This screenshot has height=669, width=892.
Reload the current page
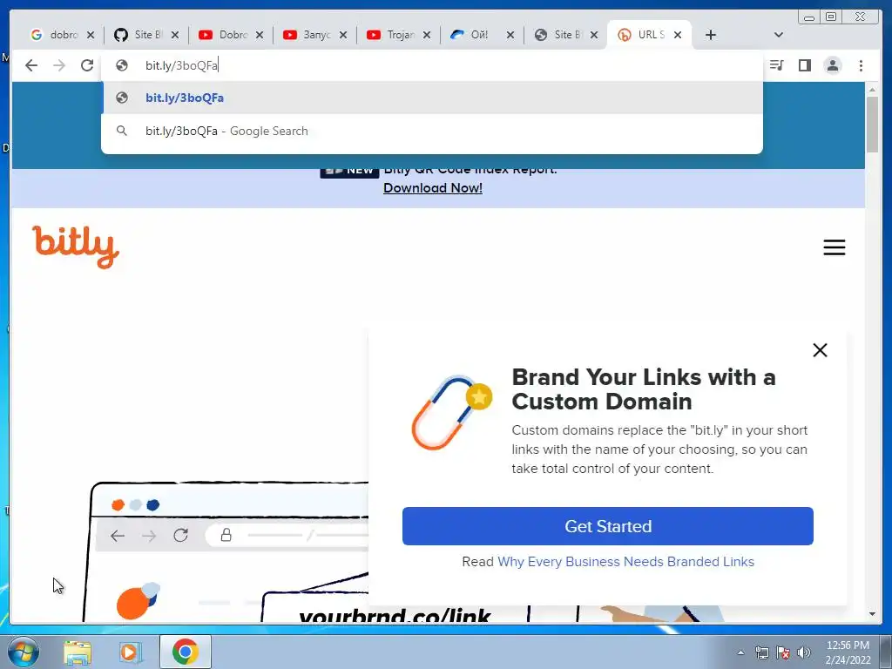click(x=87, y=65)
